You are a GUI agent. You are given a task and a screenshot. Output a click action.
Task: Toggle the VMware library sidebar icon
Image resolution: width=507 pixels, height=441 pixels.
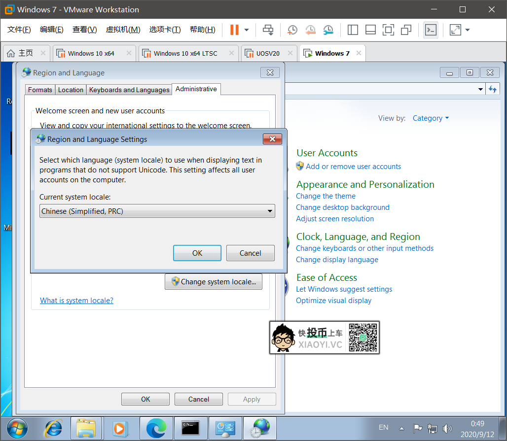click(x=353, y=30)
